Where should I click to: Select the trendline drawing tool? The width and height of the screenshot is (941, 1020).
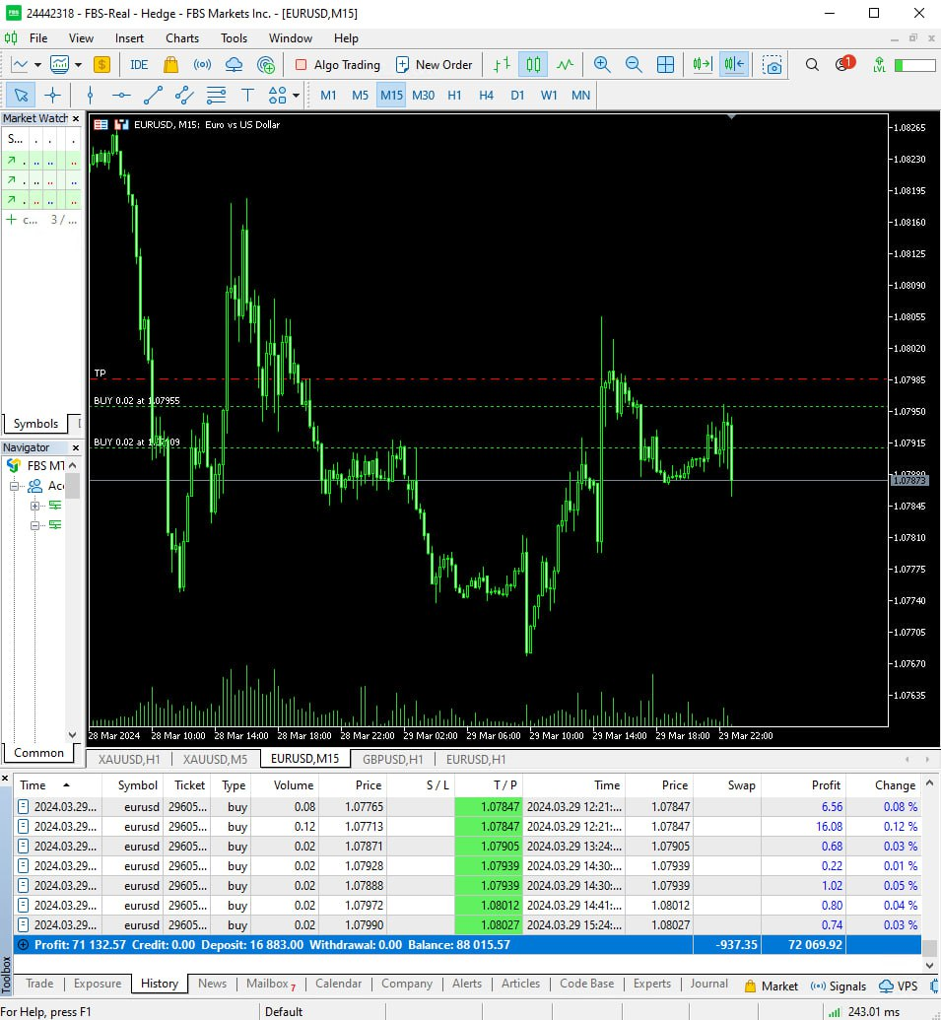coord(153,96)
